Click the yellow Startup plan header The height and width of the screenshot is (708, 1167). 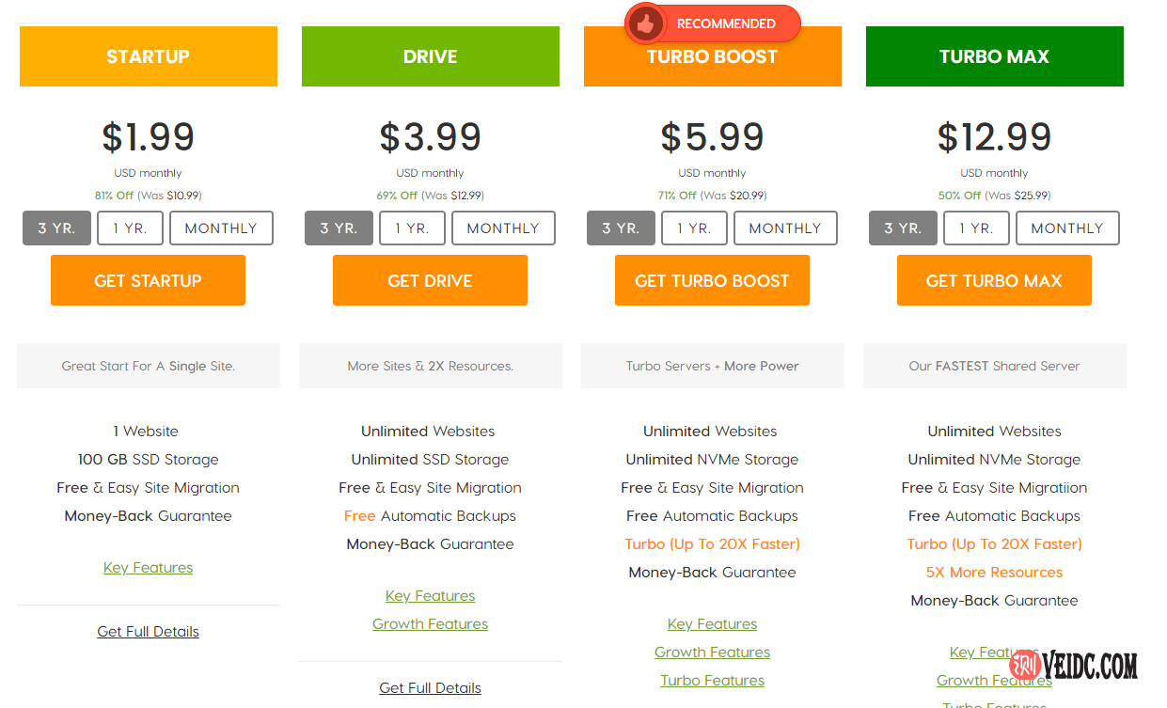[x=148, y=57]
